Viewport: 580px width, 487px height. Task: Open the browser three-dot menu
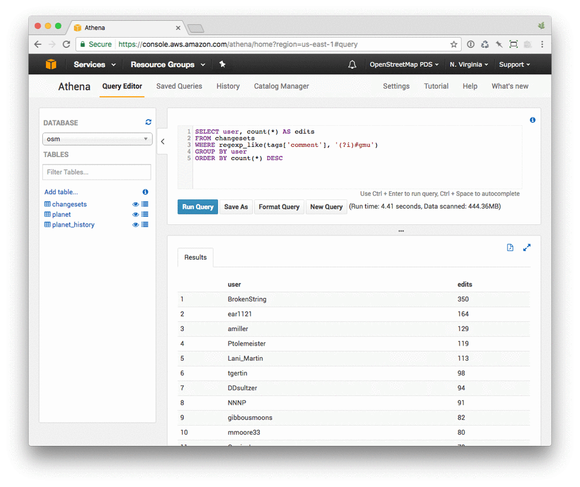click(542, 45)
